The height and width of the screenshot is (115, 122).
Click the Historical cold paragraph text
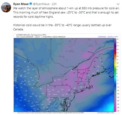[62, 27]
